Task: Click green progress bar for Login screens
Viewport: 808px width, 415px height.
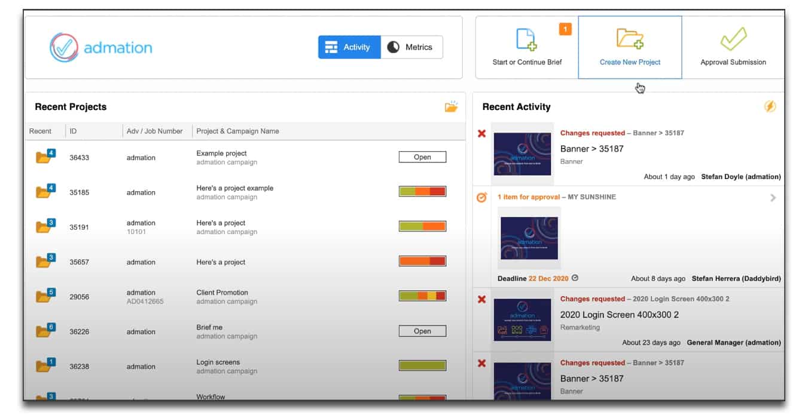Action: tap(422, 365)
